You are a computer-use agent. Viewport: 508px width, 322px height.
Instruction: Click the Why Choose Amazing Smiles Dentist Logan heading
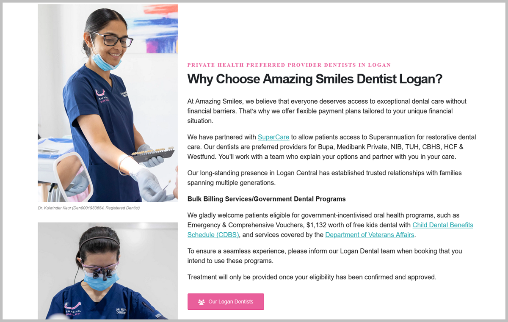tap(315, 79)
